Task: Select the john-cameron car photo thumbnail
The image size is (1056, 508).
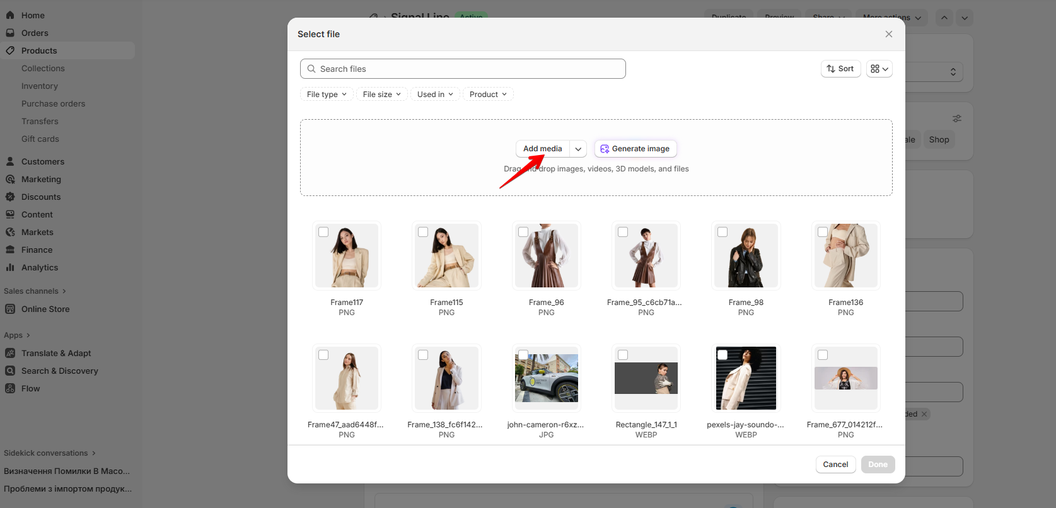Action: coord(547,378)
